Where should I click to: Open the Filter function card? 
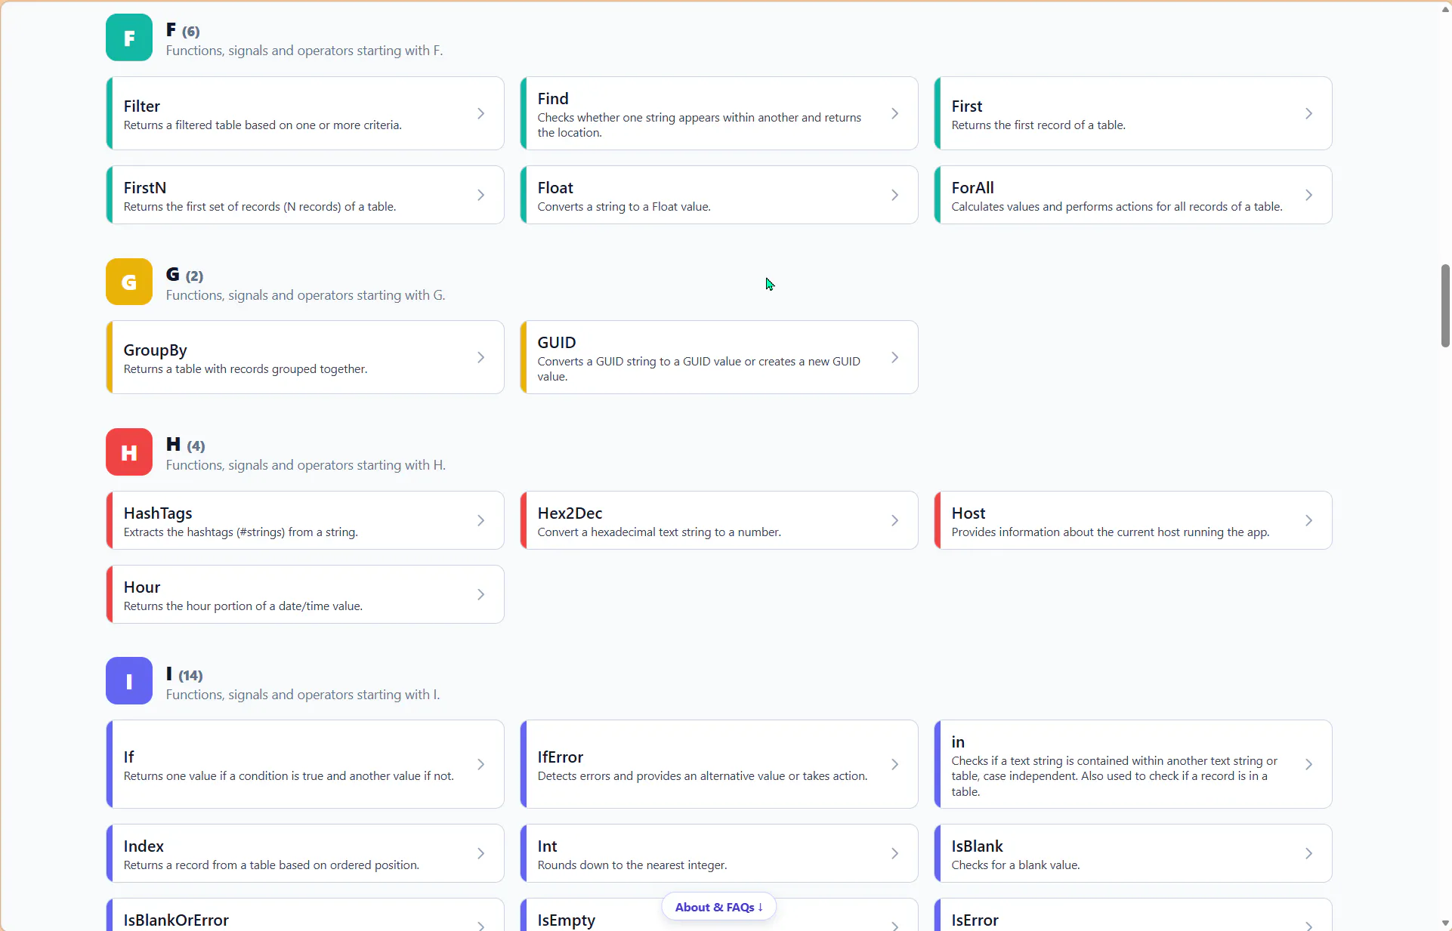(x=305, y=113)
